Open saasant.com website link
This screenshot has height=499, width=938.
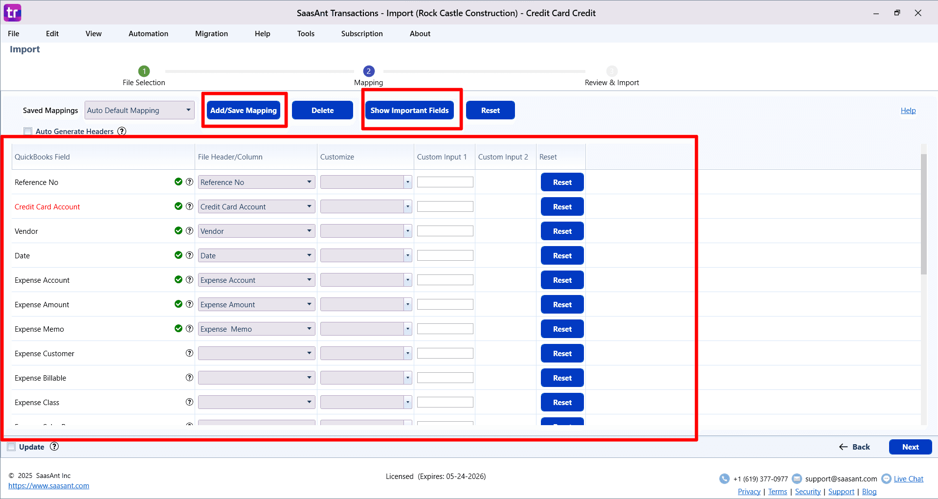pyautogui.click(x=49, y=486)
